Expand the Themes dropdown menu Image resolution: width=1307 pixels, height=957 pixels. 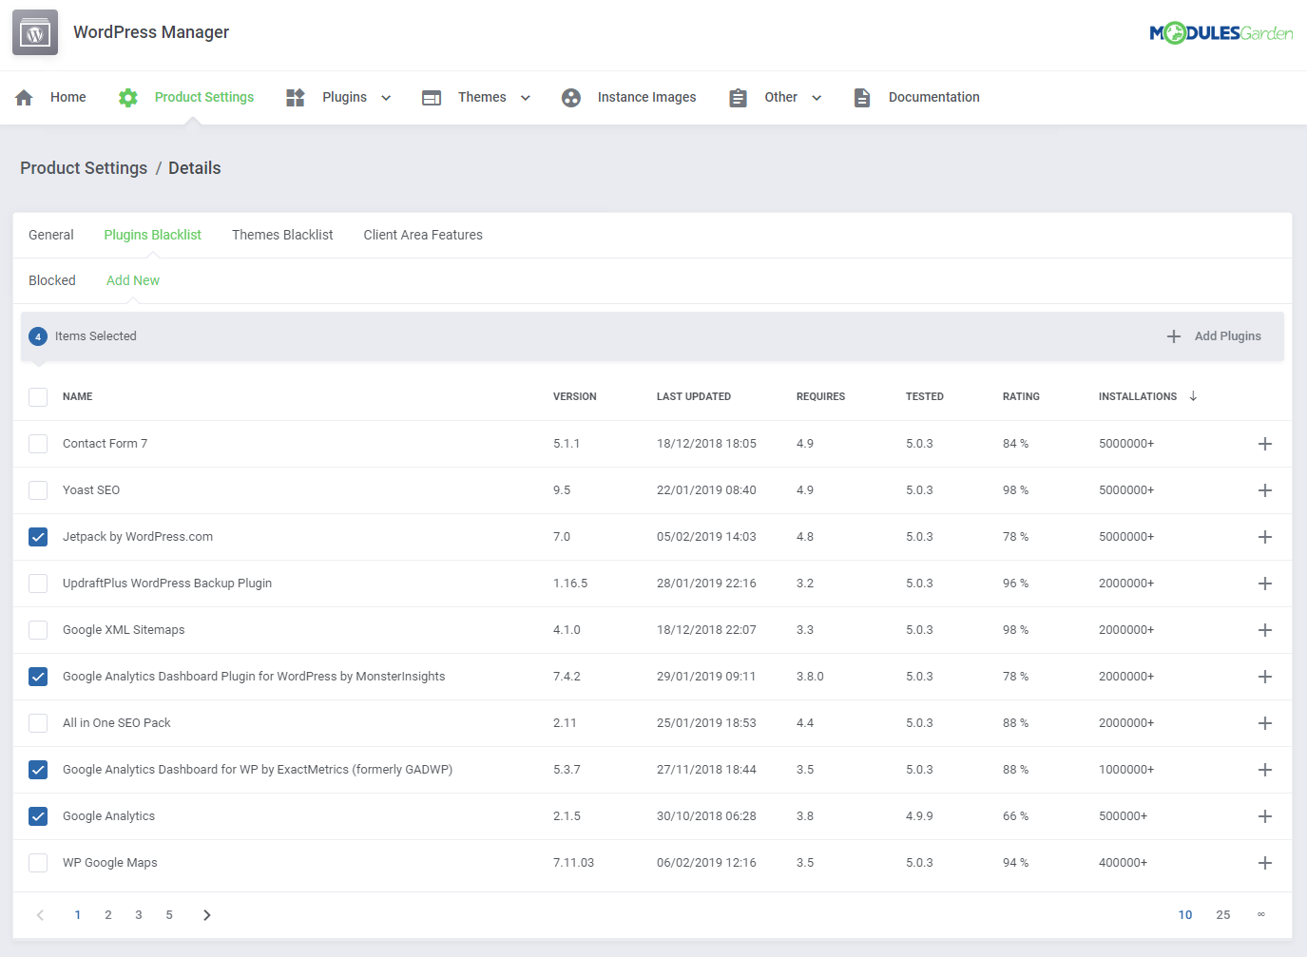(524, 97)
